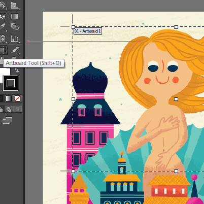Image resolution: width=204 pixels, height=204 pixels.
Task: Select the Eyedropper tool
Action: click(3, 27)
